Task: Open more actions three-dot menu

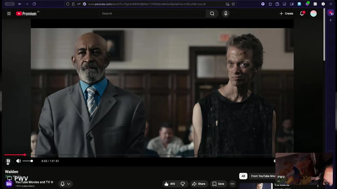Action: pos(232,184)
